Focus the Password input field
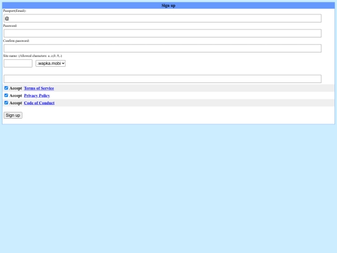This screenshot has width=337, height=253. pyautogui.click(x=162, y=33)
